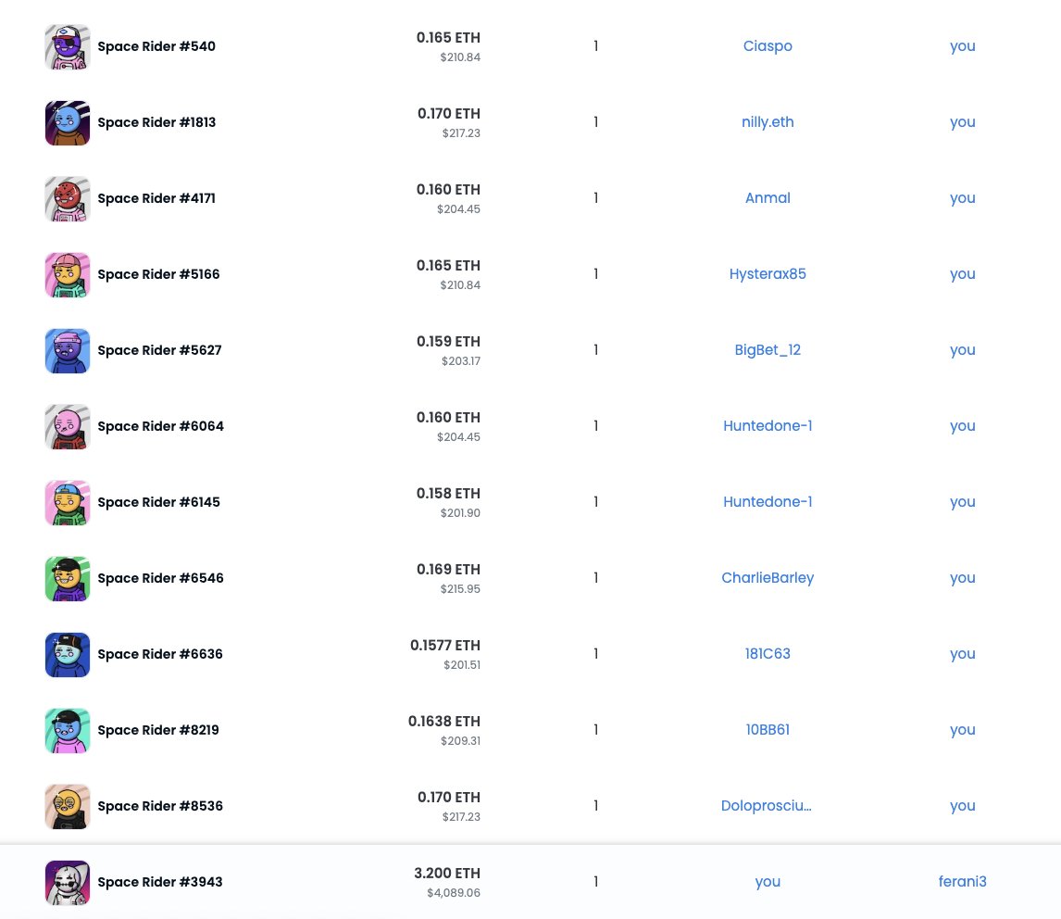This screenshot has height=919, width=1061.
Task: Select the 0.159 ETH price
Action: coord(449,341)
